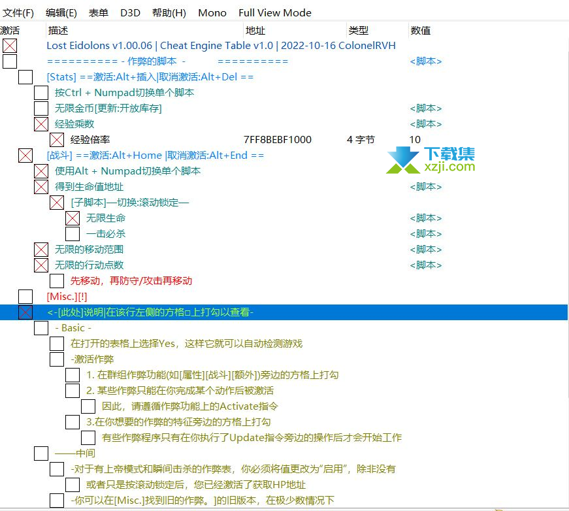Select the 经验倍率 description text
The height and width of the screenshot is (511, 569).
[90, 140]
